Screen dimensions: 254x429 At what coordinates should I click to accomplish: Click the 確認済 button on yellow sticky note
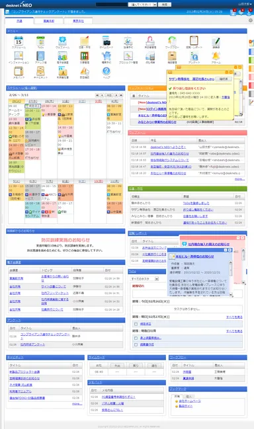[x=224, y=79]
